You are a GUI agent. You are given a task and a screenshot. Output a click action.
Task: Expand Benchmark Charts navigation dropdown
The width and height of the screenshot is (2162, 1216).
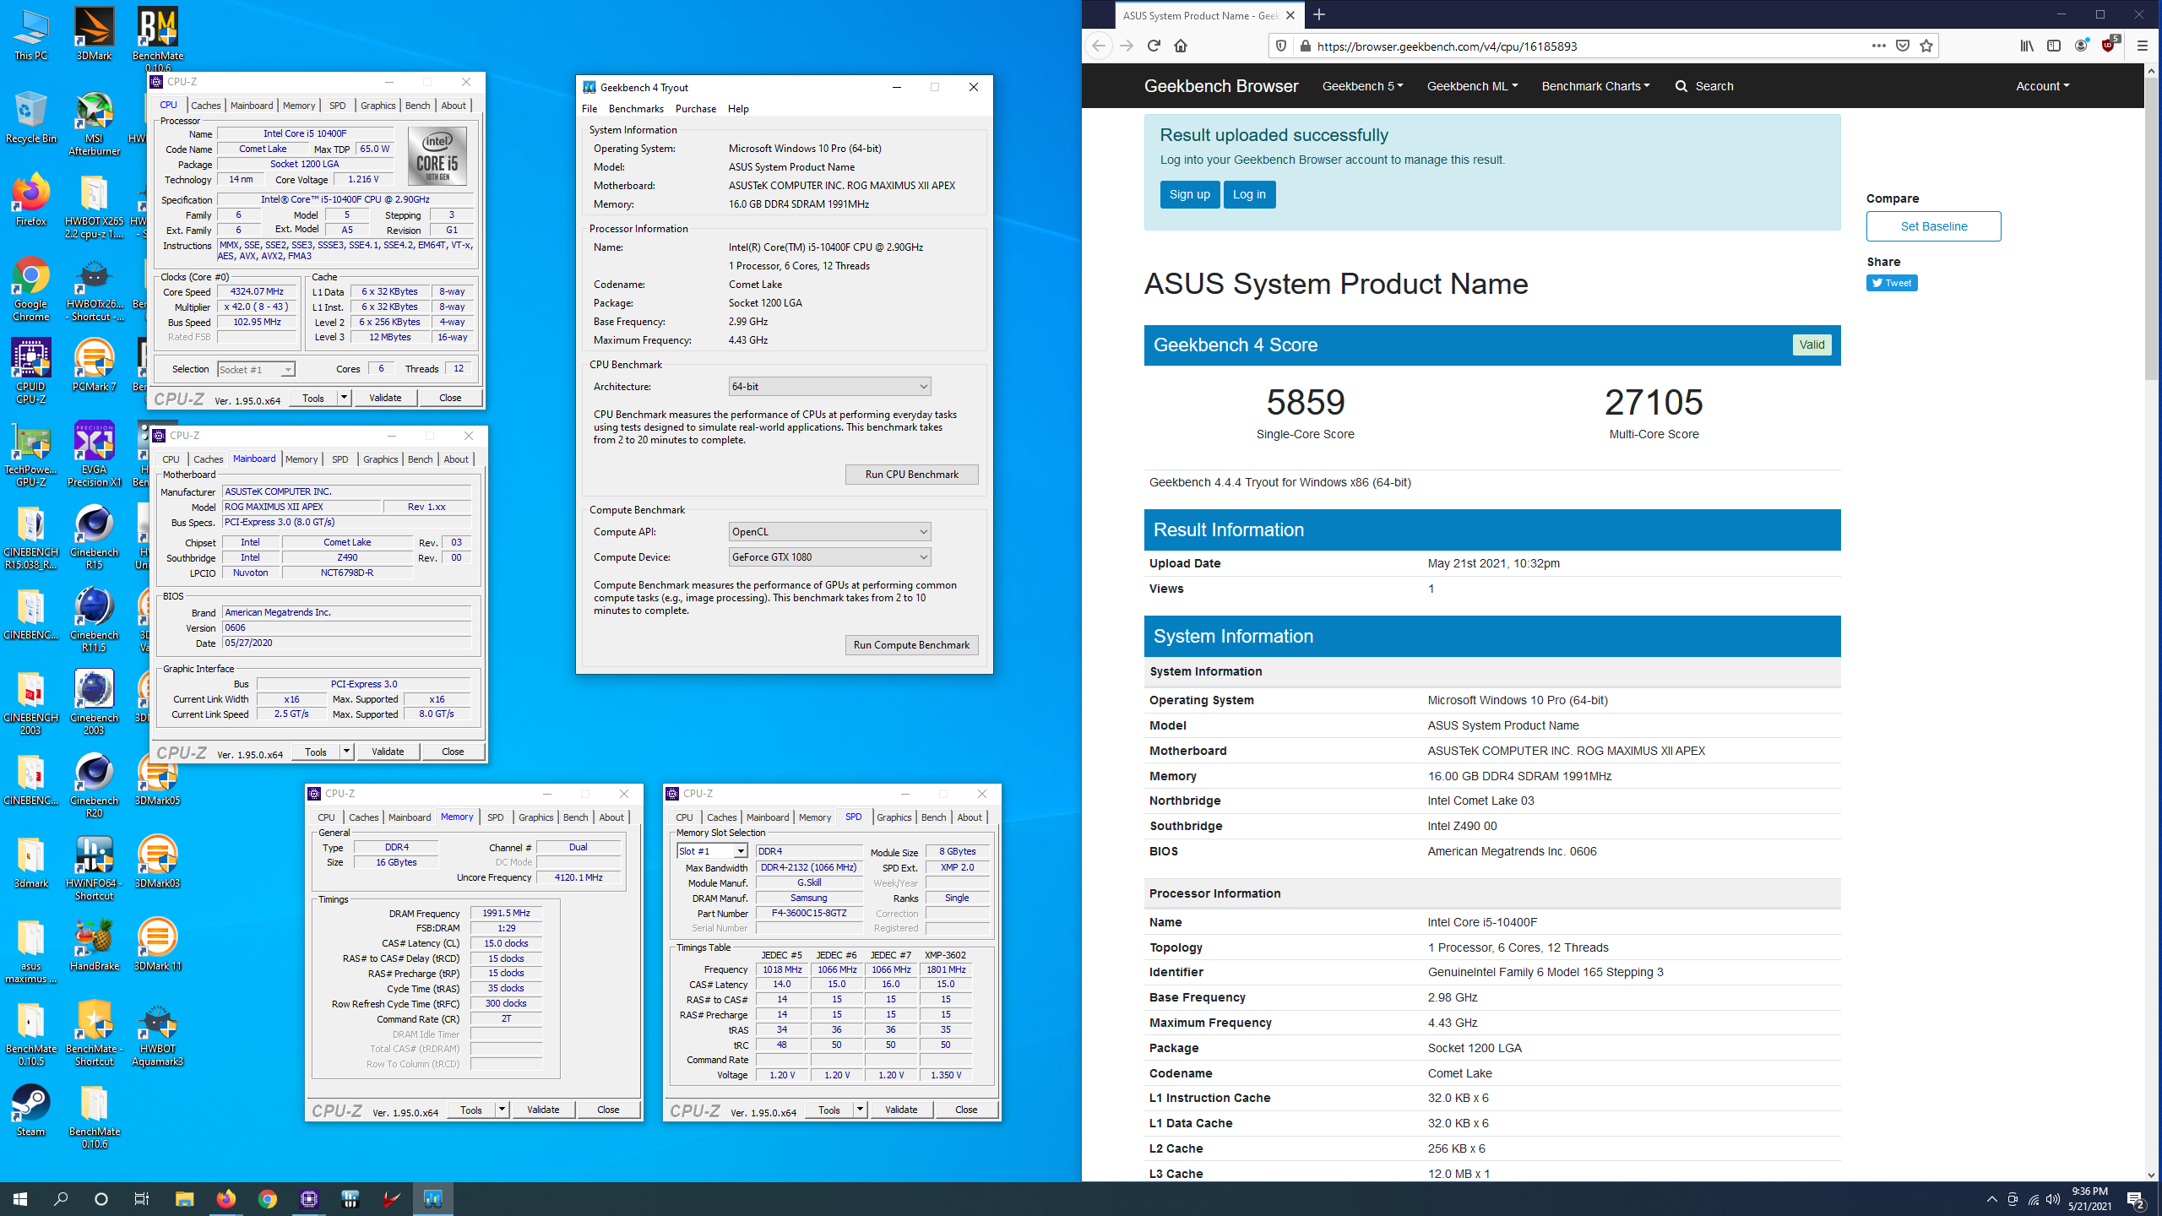(x=1595, y=86)
